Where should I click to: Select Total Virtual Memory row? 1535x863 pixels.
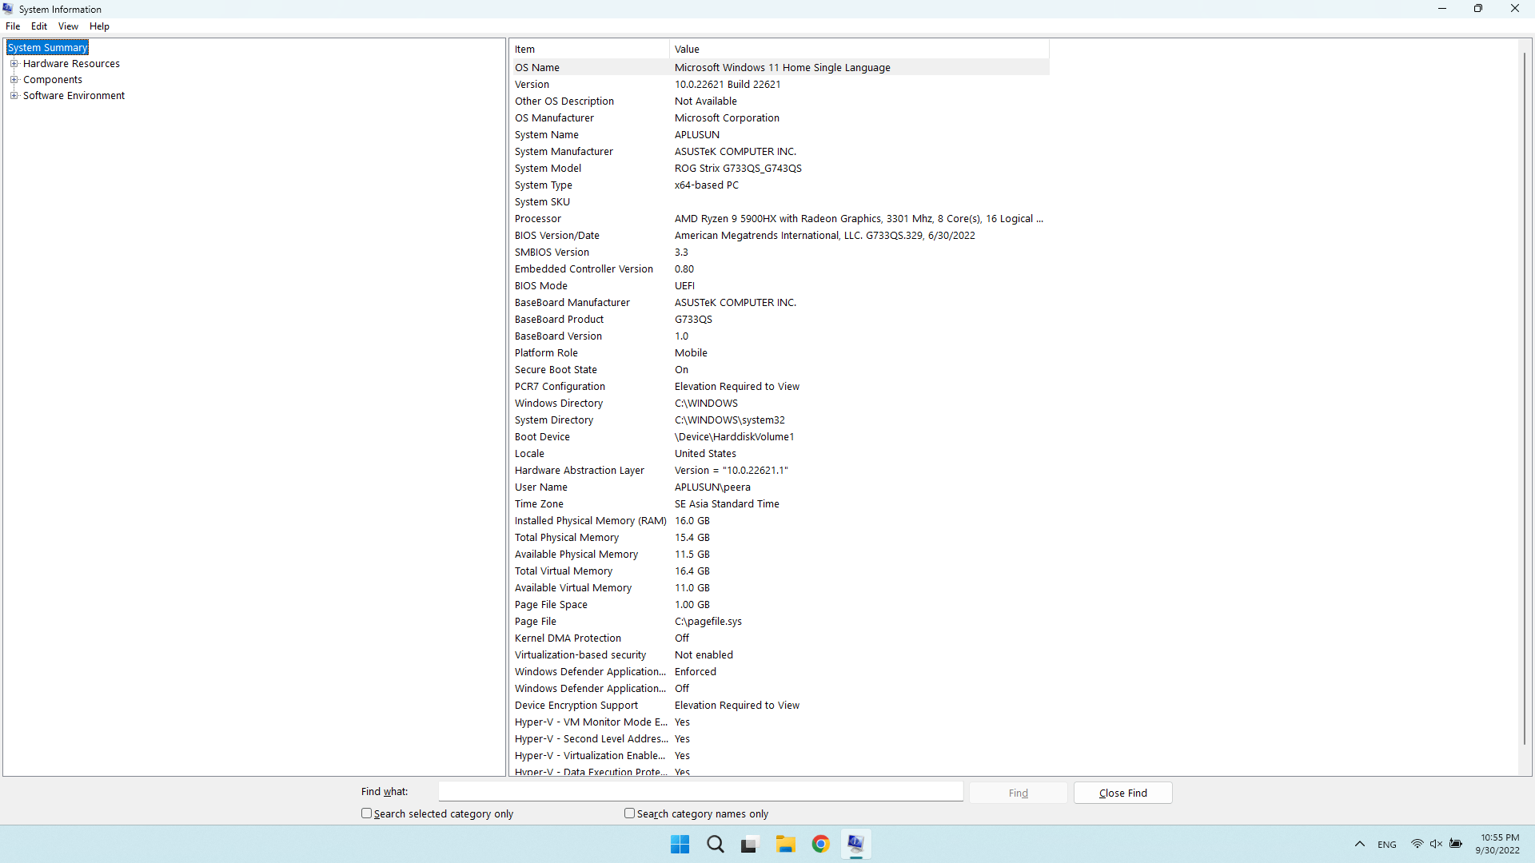pyautogui.click(x=780, y=571)
